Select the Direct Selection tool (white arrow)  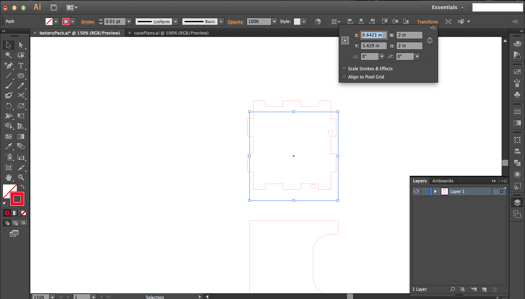click(21, 45)
